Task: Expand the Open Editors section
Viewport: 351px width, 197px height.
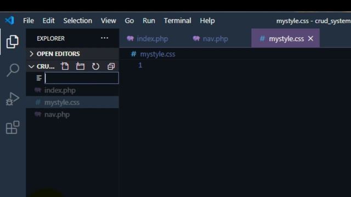Action: (x=72, y=54)
